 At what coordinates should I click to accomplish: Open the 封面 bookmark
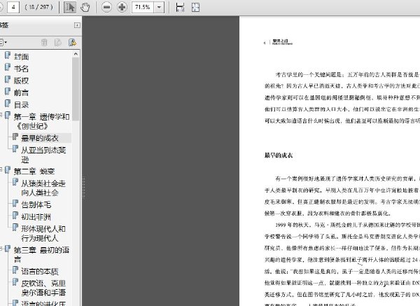[x=21, y=57]
